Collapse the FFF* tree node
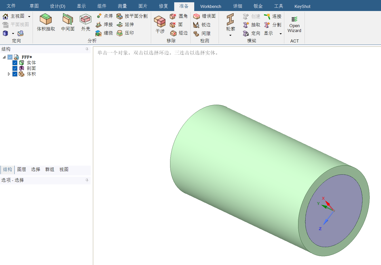 tap(4, 57)
